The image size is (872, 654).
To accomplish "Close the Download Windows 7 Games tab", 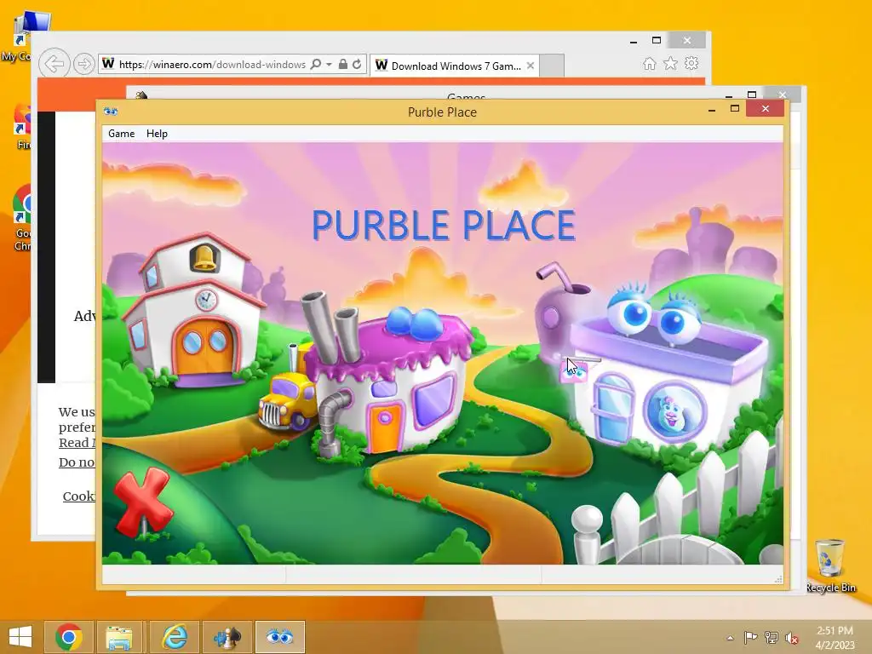I will coord(531,66).
